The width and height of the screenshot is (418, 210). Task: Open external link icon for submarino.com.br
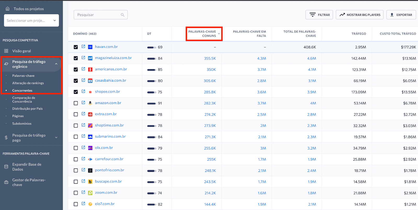(83, 136)
